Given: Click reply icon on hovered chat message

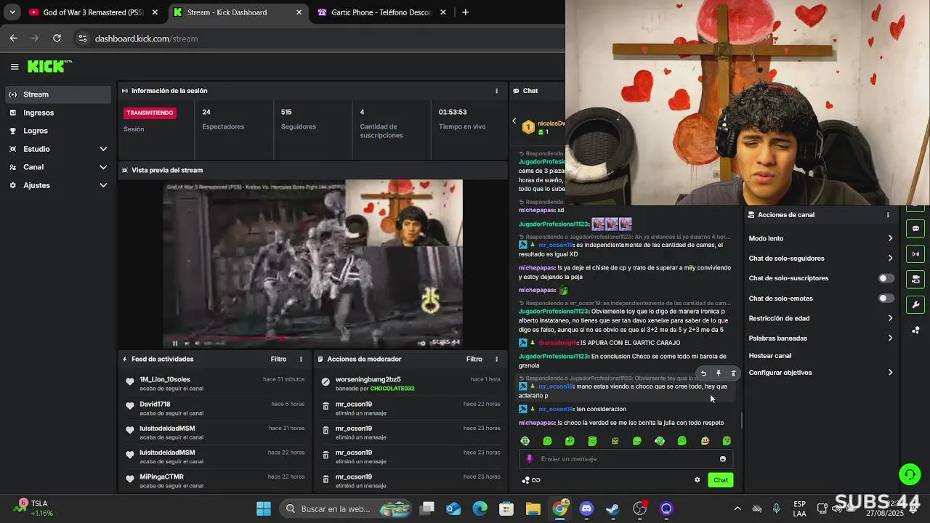Looking at the screenshot, I should [703, 373].
